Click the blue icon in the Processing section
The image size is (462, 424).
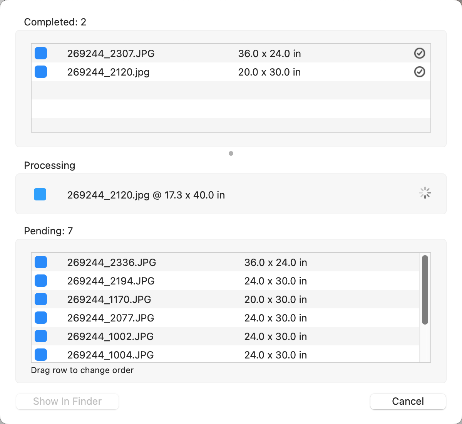tap(40, 195)
